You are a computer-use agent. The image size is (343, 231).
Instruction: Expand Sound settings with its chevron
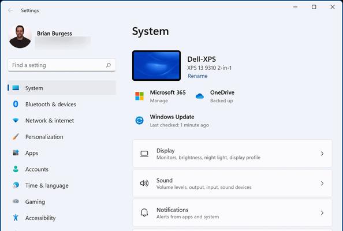point(322,183)
